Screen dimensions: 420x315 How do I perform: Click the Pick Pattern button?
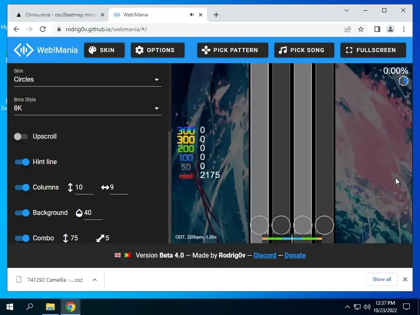pos(233,50)
